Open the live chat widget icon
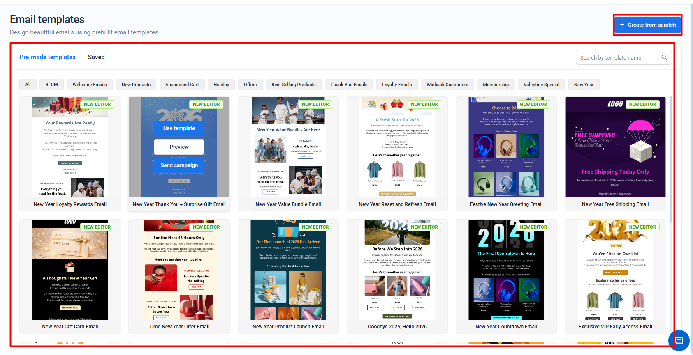The height and width of the screenshot is (355, 693). pos(679,340)
